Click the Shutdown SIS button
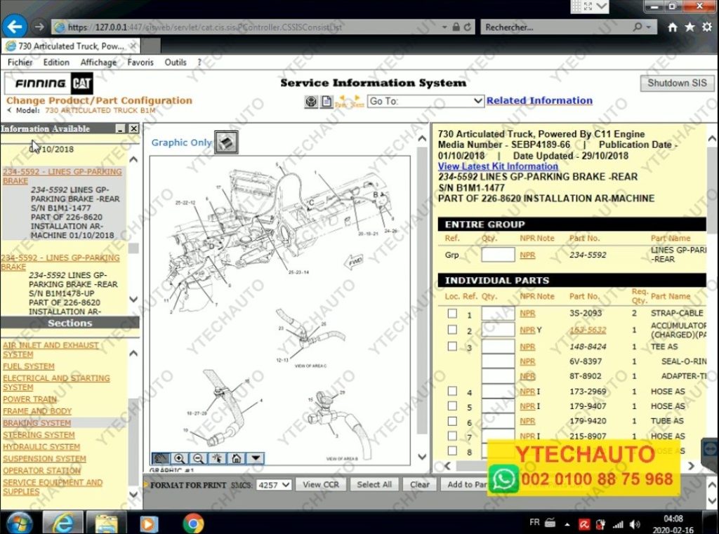Image resolution: width=719 pixels, height=534 pixels. click(677, 83)
